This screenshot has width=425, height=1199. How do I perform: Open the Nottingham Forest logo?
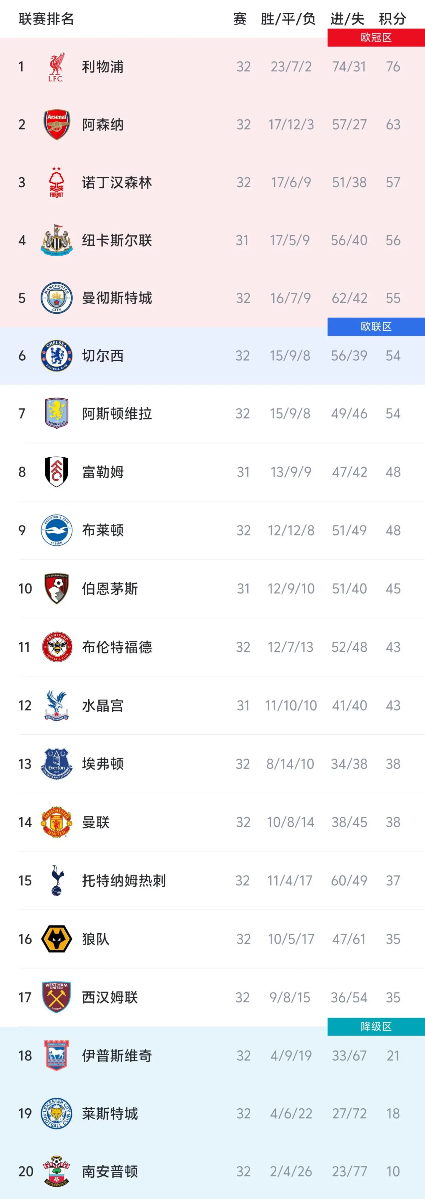pos(56,182)
